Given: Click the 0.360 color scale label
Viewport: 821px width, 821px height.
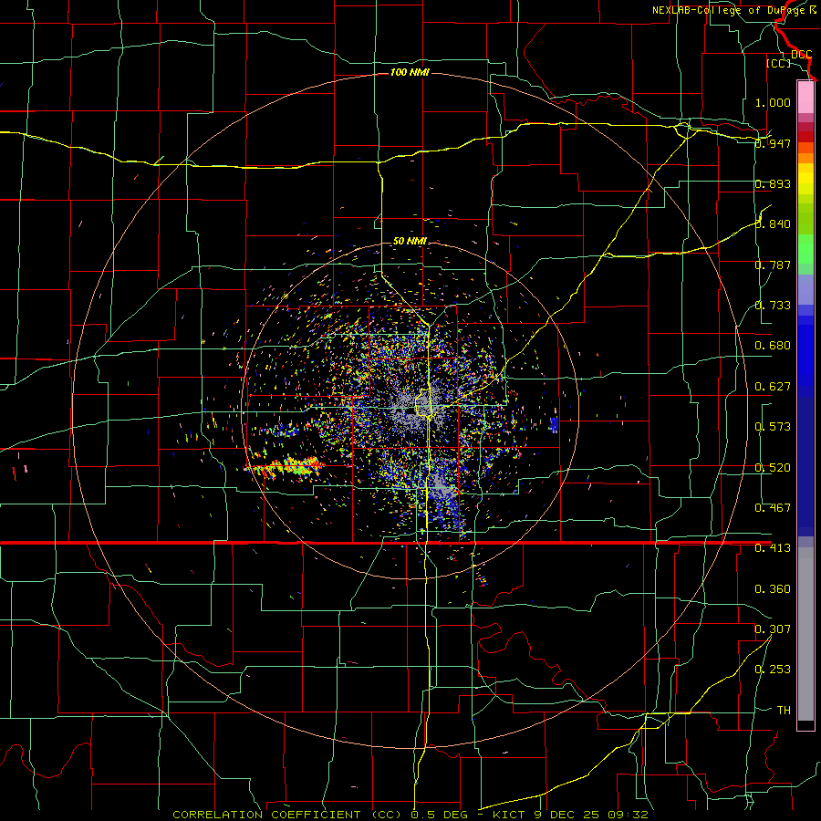Looking at the screenshot, I should pos(773,589).
